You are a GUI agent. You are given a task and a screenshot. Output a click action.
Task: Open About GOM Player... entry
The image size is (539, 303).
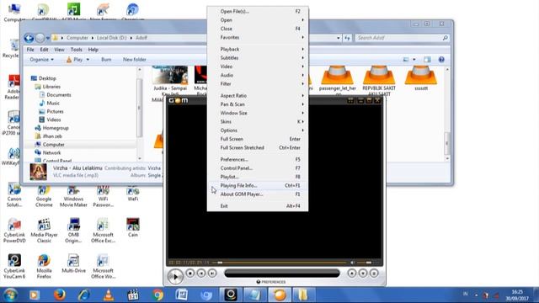click(258, 194)
